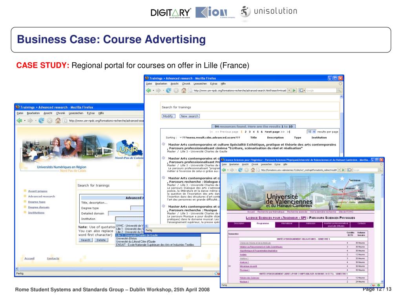This screenshot has height=301, width=402.
Task: Click the green Go arrow in the search results window
Action: [x=294, y=91]
